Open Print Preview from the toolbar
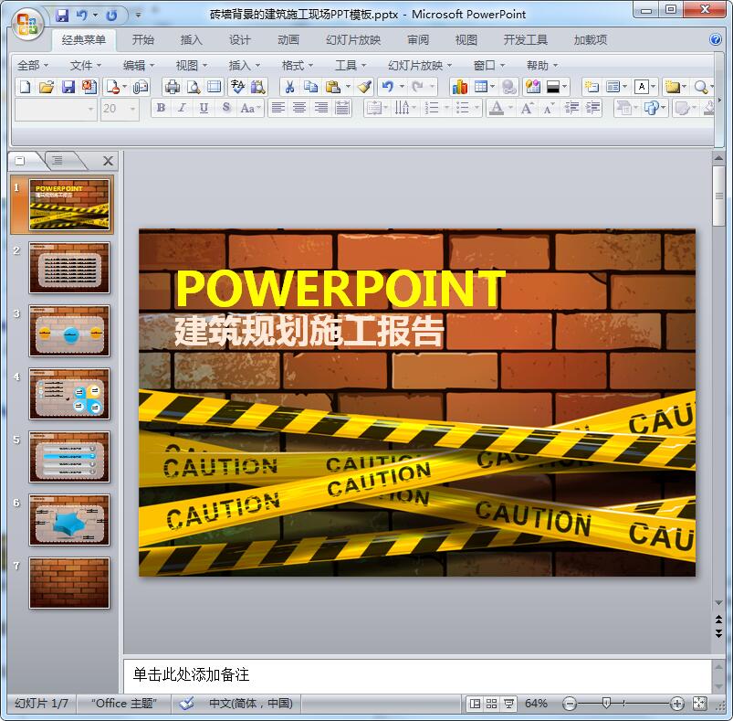Screen dimensions: 733x721 (x=194, y=87)
